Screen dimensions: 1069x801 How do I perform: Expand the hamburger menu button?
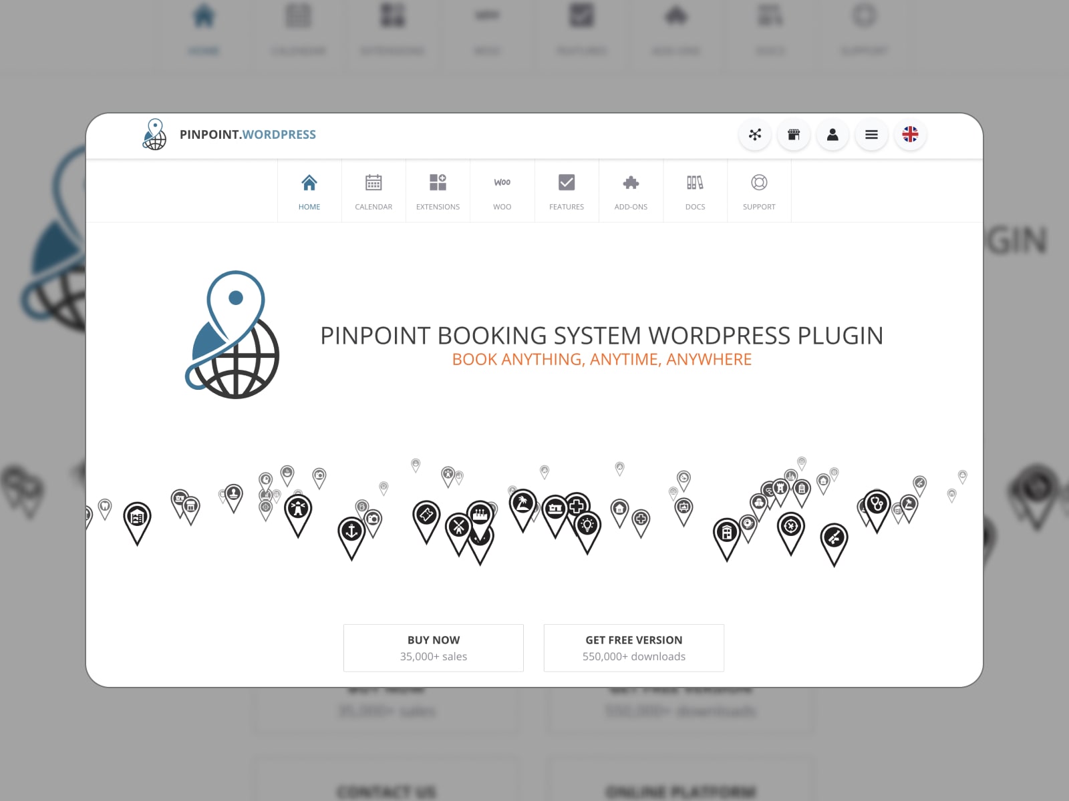click(x=871, y=135)
